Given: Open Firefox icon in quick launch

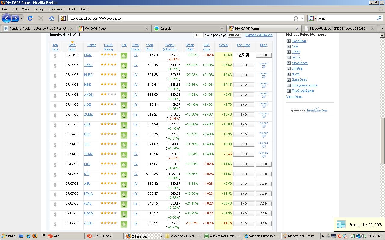Looking at the screenshot, I should coord(35,236).
